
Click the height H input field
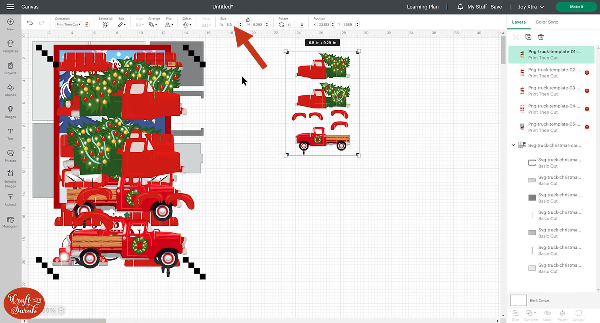point(258,25)
